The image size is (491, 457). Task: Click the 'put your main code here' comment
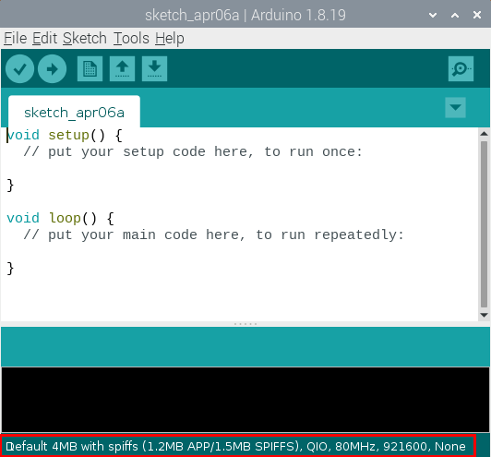[213, 235]
